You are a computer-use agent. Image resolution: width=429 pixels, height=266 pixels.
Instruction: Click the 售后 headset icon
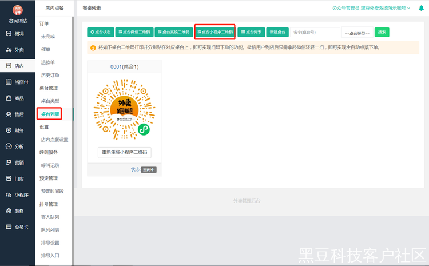[9, 114]
